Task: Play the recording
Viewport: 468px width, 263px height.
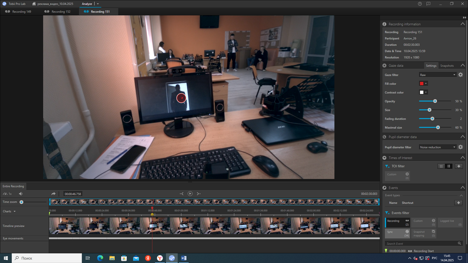Action: [x=190, y=194]
